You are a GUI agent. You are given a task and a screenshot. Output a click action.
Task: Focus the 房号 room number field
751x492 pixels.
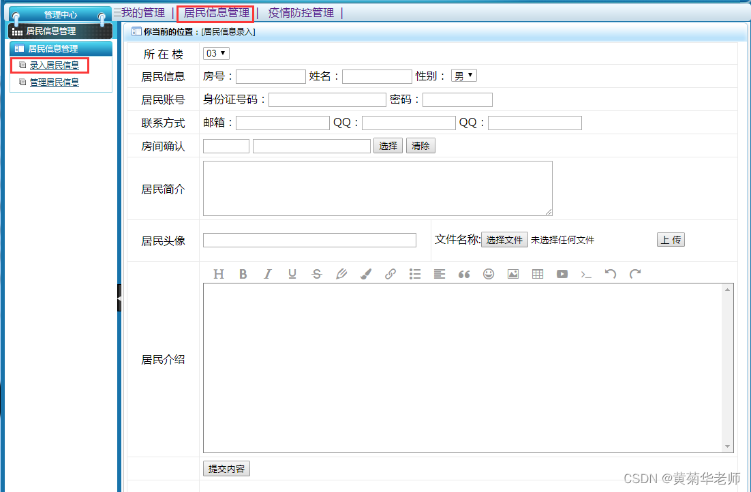[271, 76]
